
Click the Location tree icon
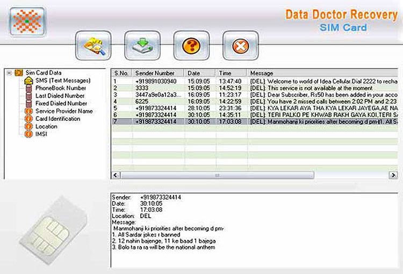tap(28, 127)
